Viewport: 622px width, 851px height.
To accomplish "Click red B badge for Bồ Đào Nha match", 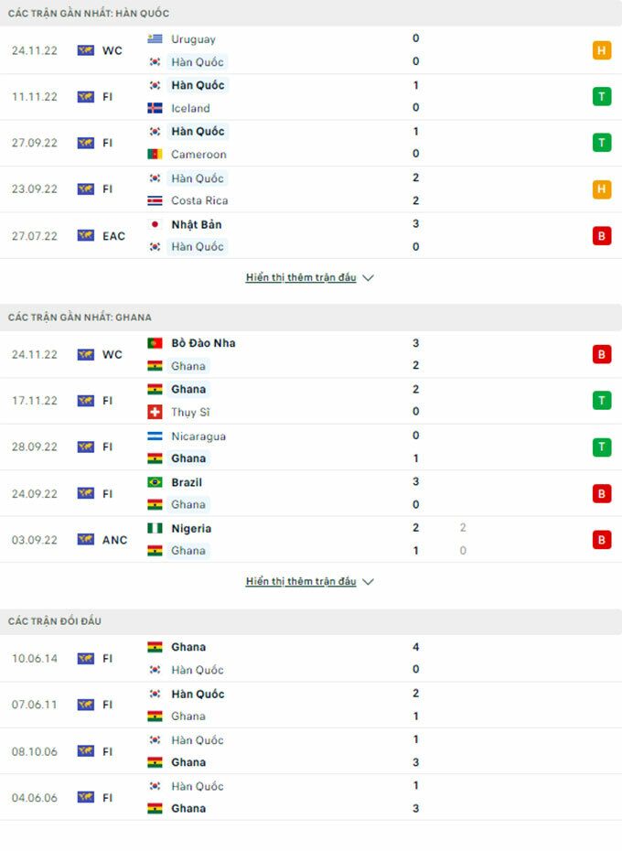I will click(601, 354).
